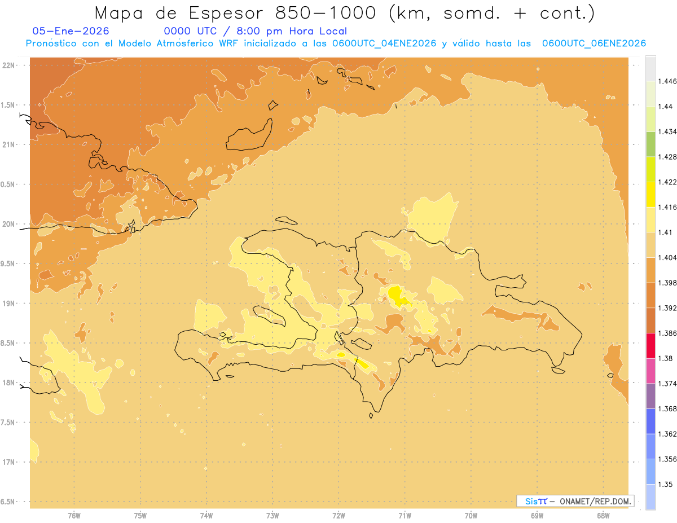Click the purple colorbar segment between 1.368 and 1.374
This screenshot has width=677, height=523.
click(650, 396)
